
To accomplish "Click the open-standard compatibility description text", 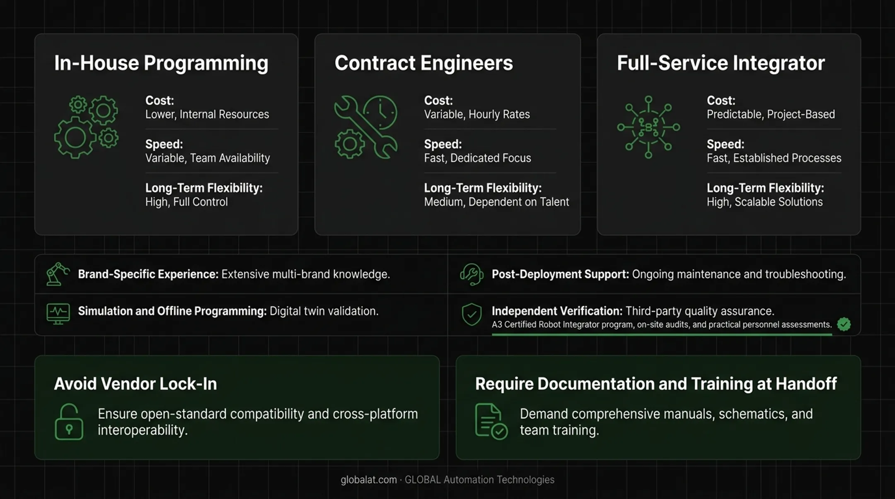I will (258, 422).
